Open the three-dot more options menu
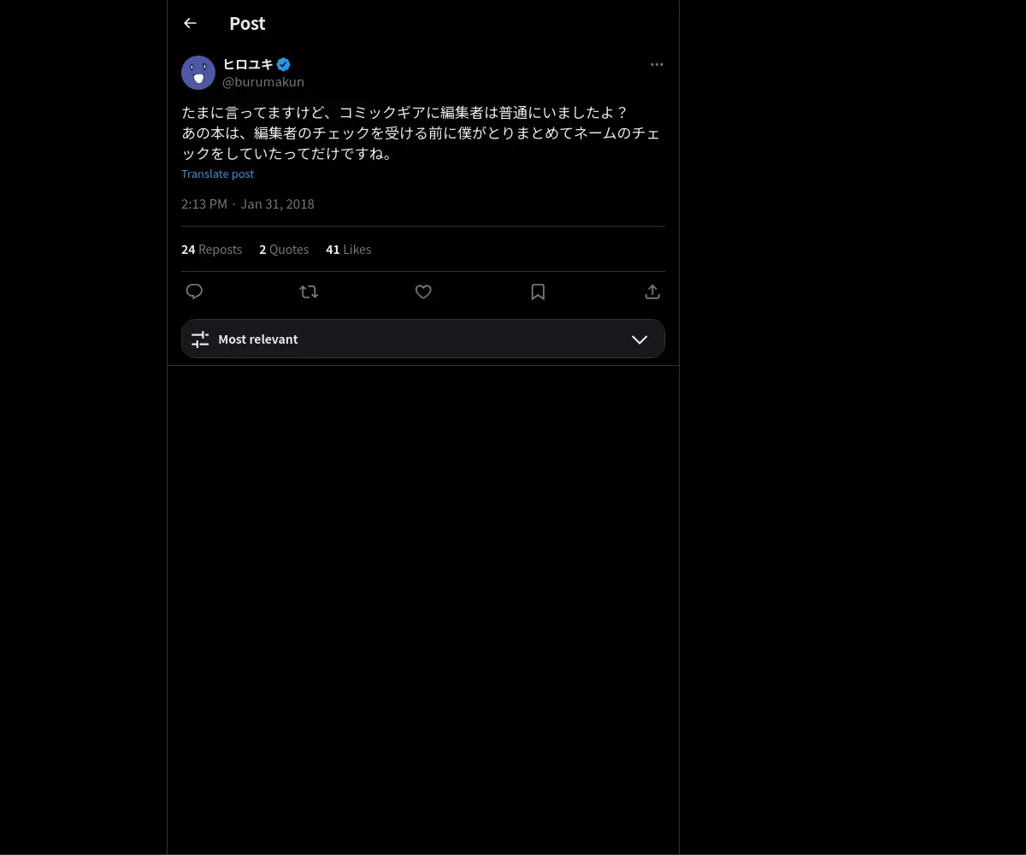Viewport: 1026px width, 855px height. tap(657, 64)
